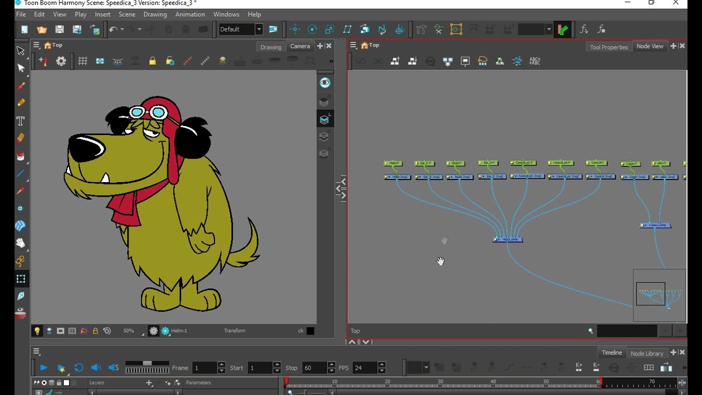Open the Edit menu
Viewport: 702px width, 395px height.
tap(39, 14)
